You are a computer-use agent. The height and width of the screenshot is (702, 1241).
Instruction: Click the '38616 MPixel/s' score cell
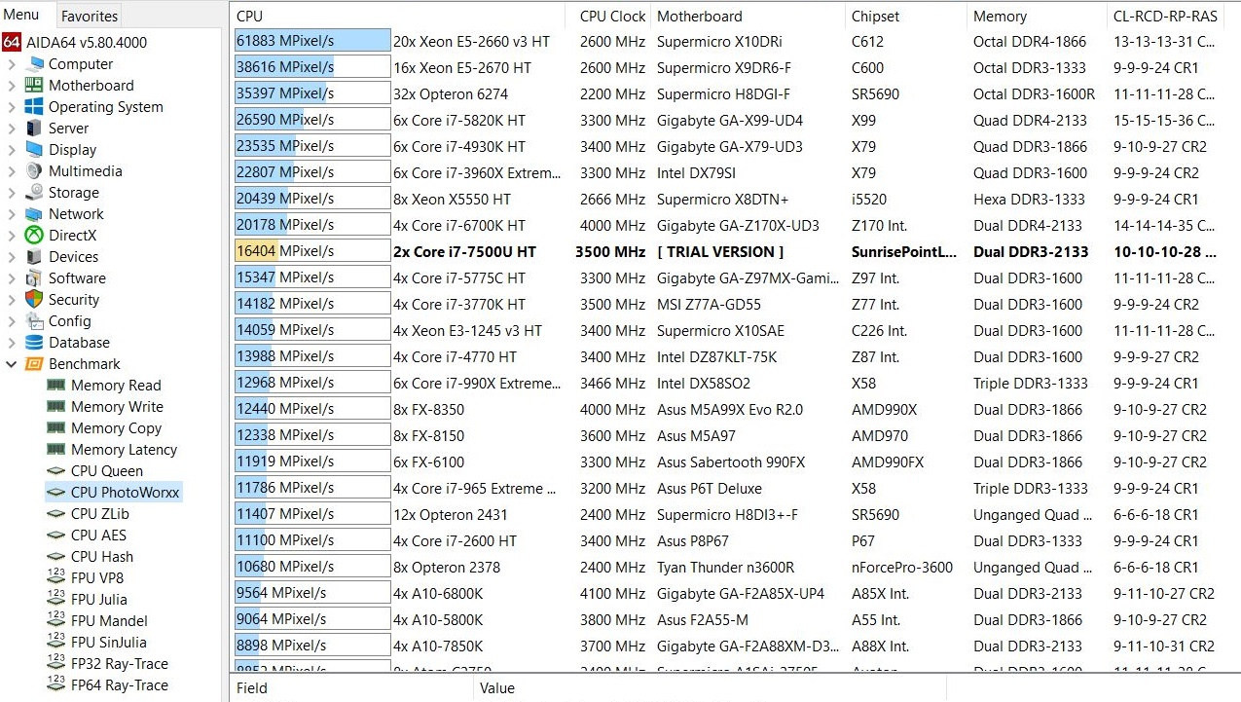click(312, 68)
